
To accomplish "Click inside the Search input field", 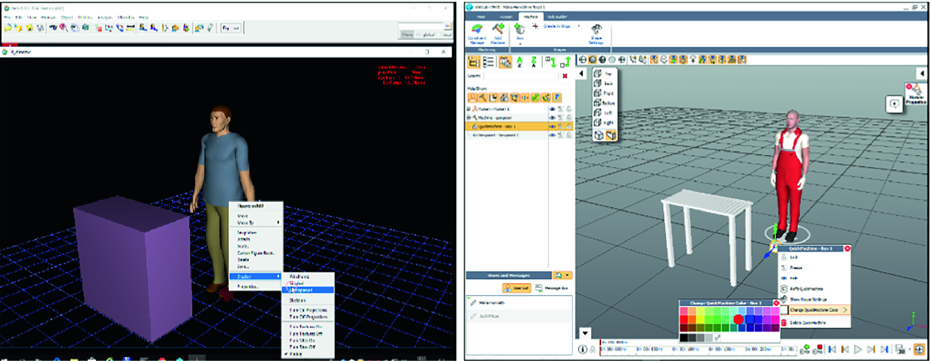I will [x=521, y=76].
